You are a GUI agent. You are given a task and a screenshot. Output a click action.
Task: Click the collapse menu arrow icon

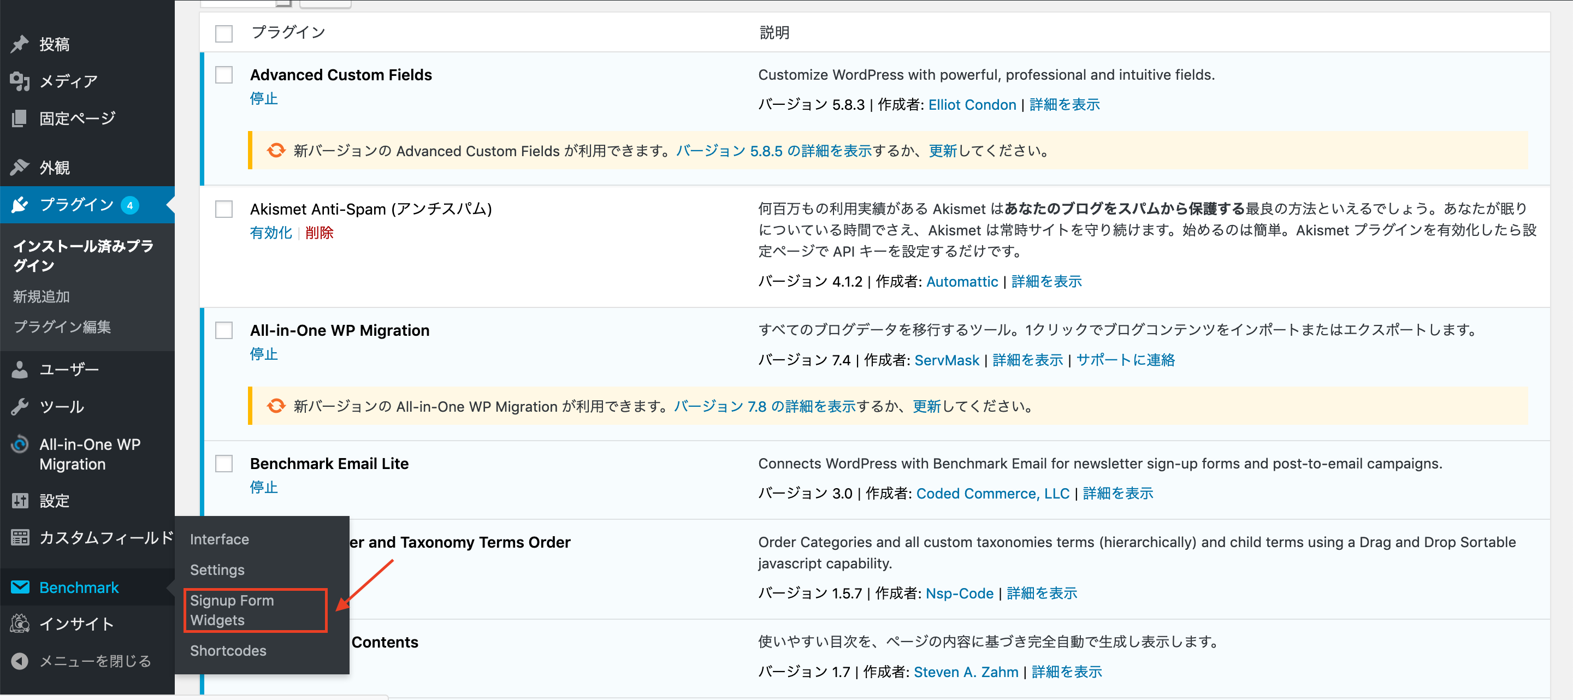20,661
